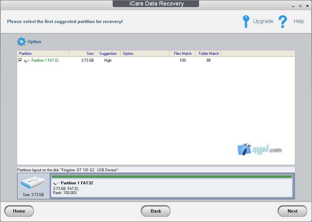Image resolution: width=312 pixels, height=222 pixels.
Task: Proceed with the Next button
Action: [293, 211]
